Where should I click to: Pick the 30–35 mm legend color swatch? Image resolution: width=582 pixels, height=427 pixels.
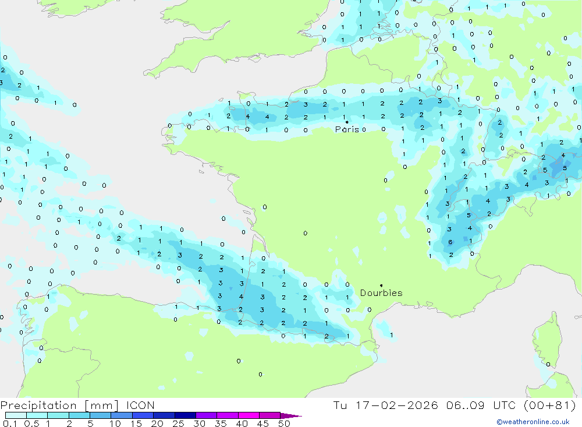[x=207, y=415]
